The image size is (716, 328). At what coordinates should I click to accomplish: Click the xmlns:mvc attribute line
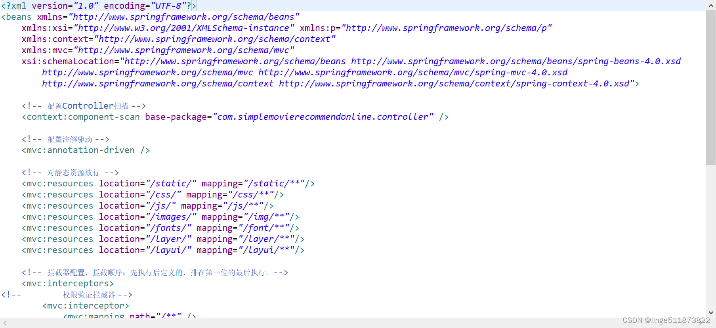pyautogui.click(x=158, y=50)
